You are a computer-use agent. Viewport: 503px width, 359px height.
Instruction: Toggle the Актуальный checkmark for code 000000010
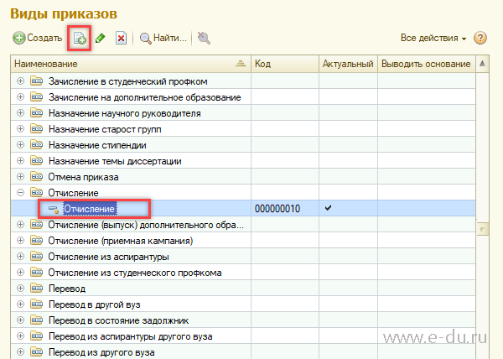coord(340,208)
